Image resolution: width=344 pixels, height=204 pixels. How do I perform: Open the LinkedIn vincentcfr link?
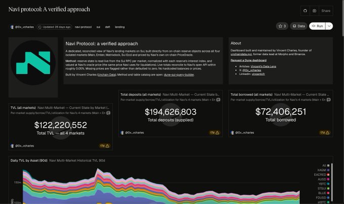pyautogui.click(x=258, y=74)
